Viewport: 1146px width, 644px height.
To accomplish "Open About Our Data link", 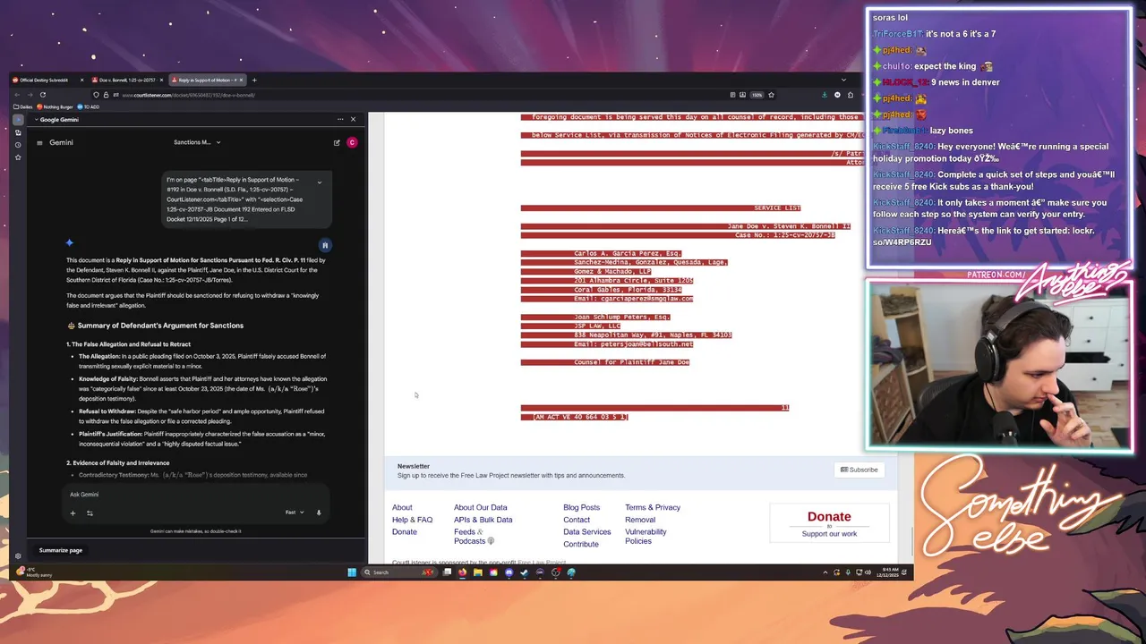I will point(480,507).
